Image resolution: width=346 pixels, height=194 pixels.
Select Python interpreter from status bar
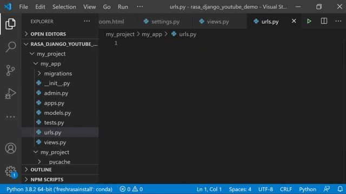coord(59,189)
